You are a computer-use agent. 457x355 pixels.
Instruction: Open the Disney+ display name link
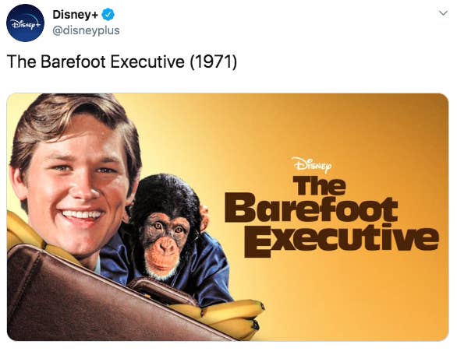tap(75, 15)
